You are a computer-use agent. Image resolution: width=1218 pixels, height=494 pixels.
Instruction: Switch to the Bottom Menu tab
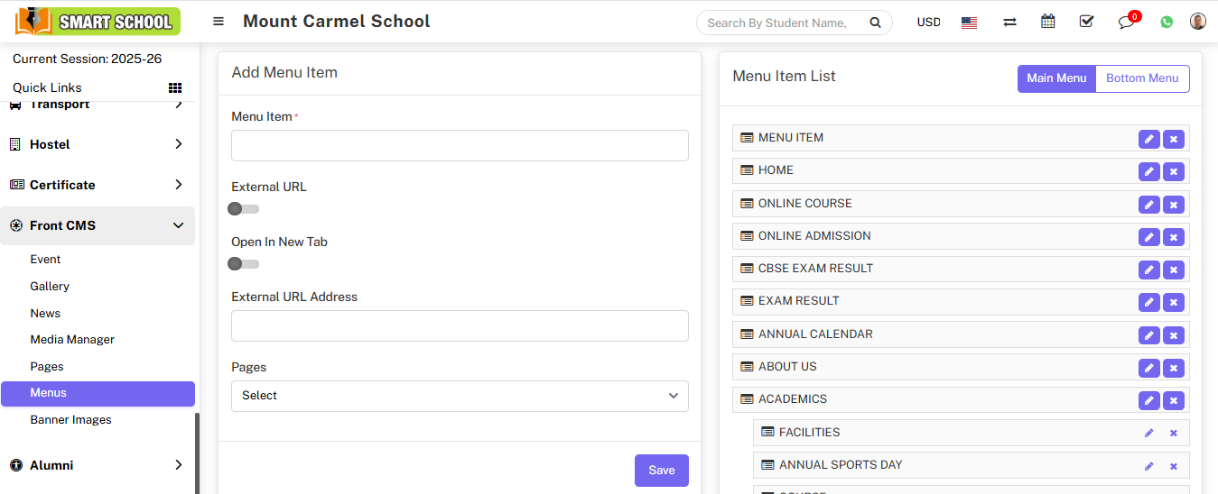tap(1142, 78)
